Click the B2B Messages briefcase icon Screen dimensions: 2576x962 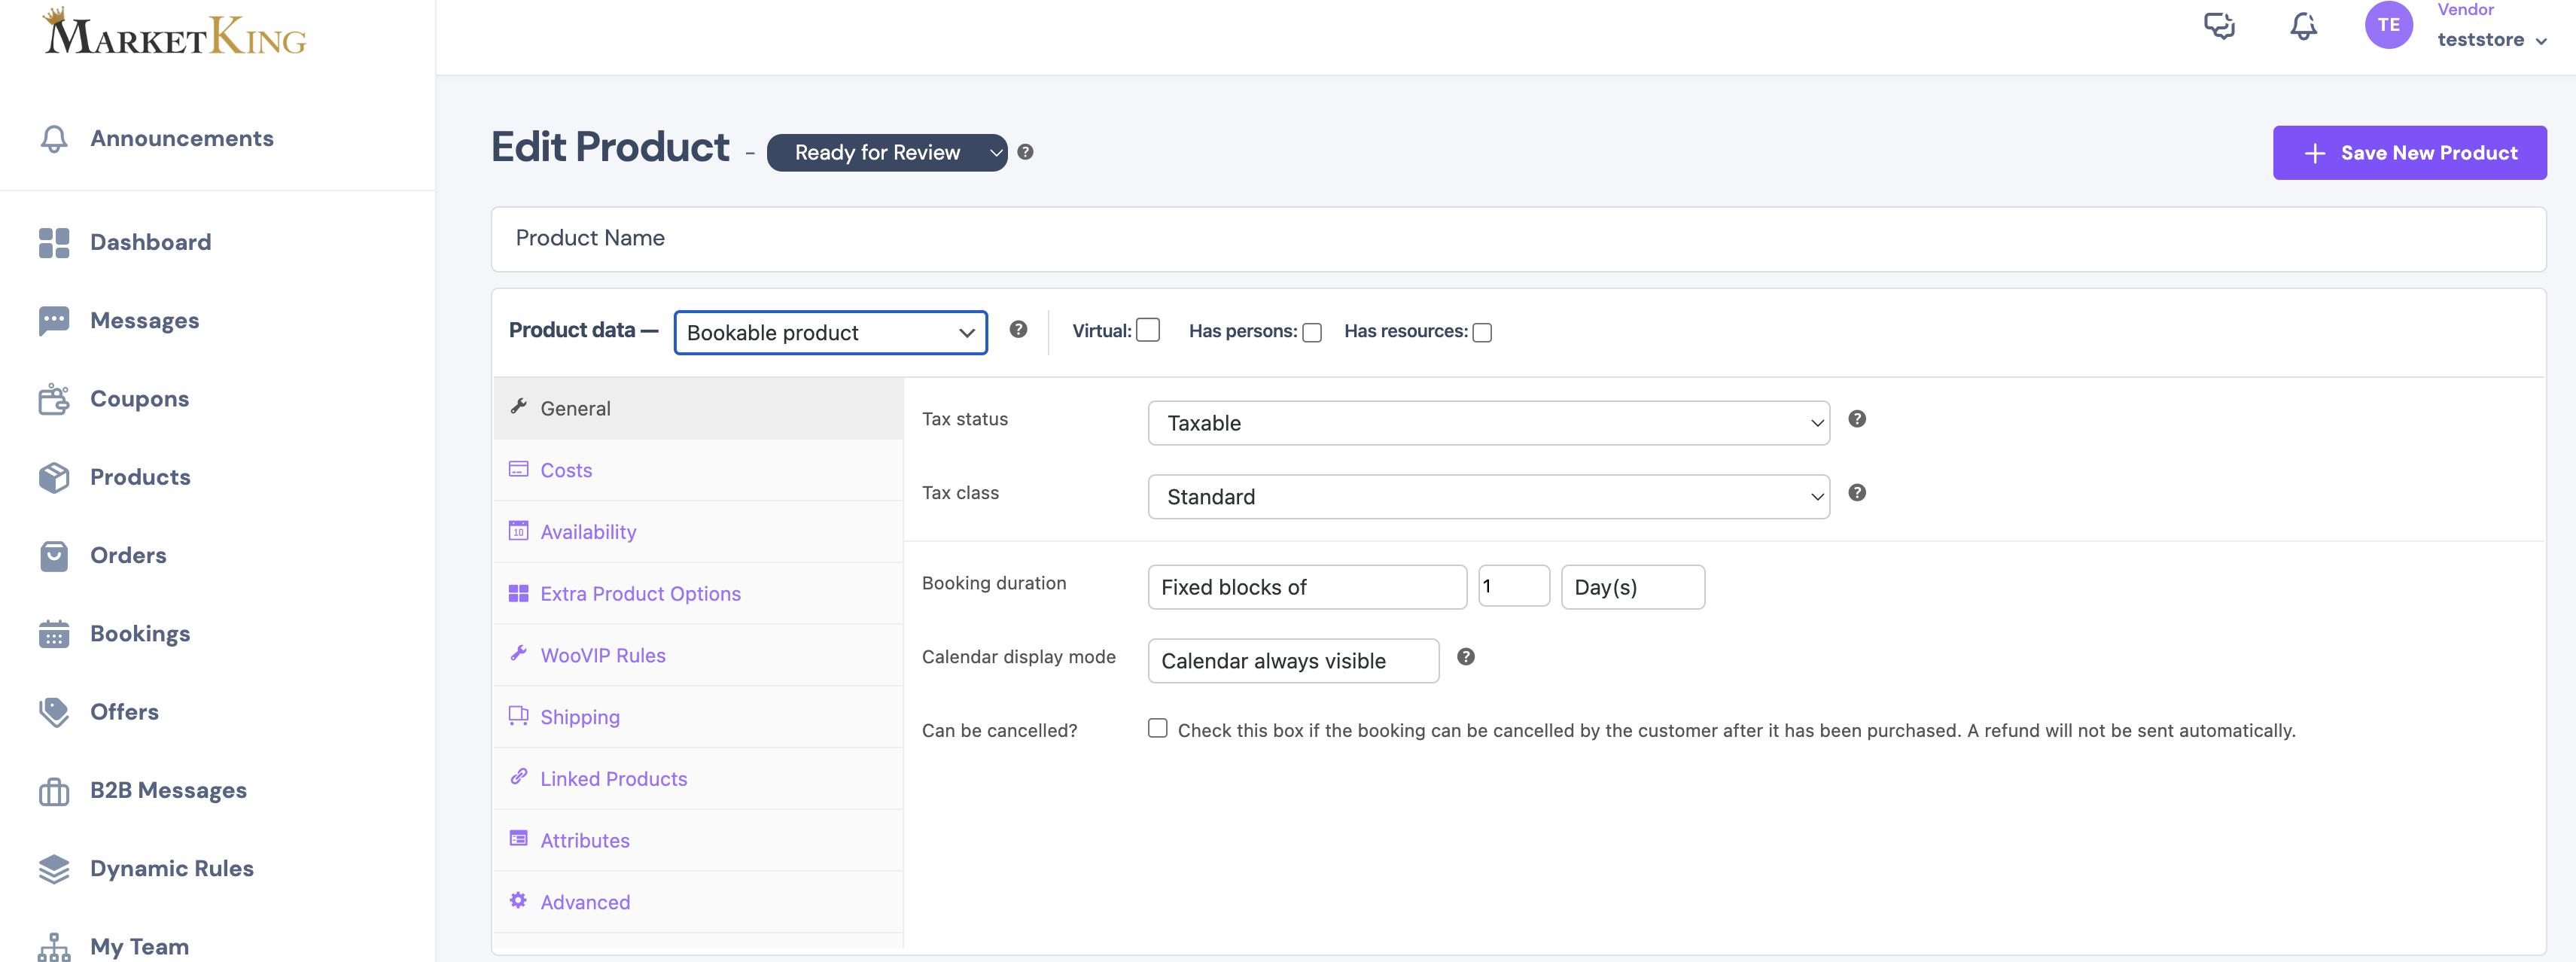click(x=54, y=791)
